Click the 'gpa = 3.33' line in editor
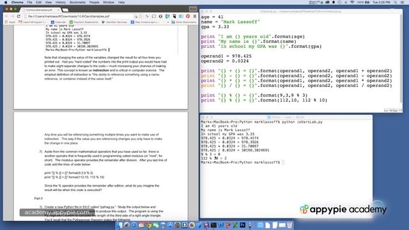The width and height of the screenshot is (409, 230). point(215,27)
